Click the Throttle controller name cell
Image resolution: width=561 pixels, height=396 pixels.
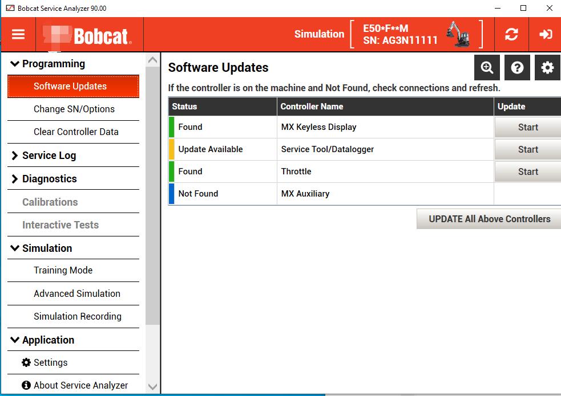coord(385,172)
